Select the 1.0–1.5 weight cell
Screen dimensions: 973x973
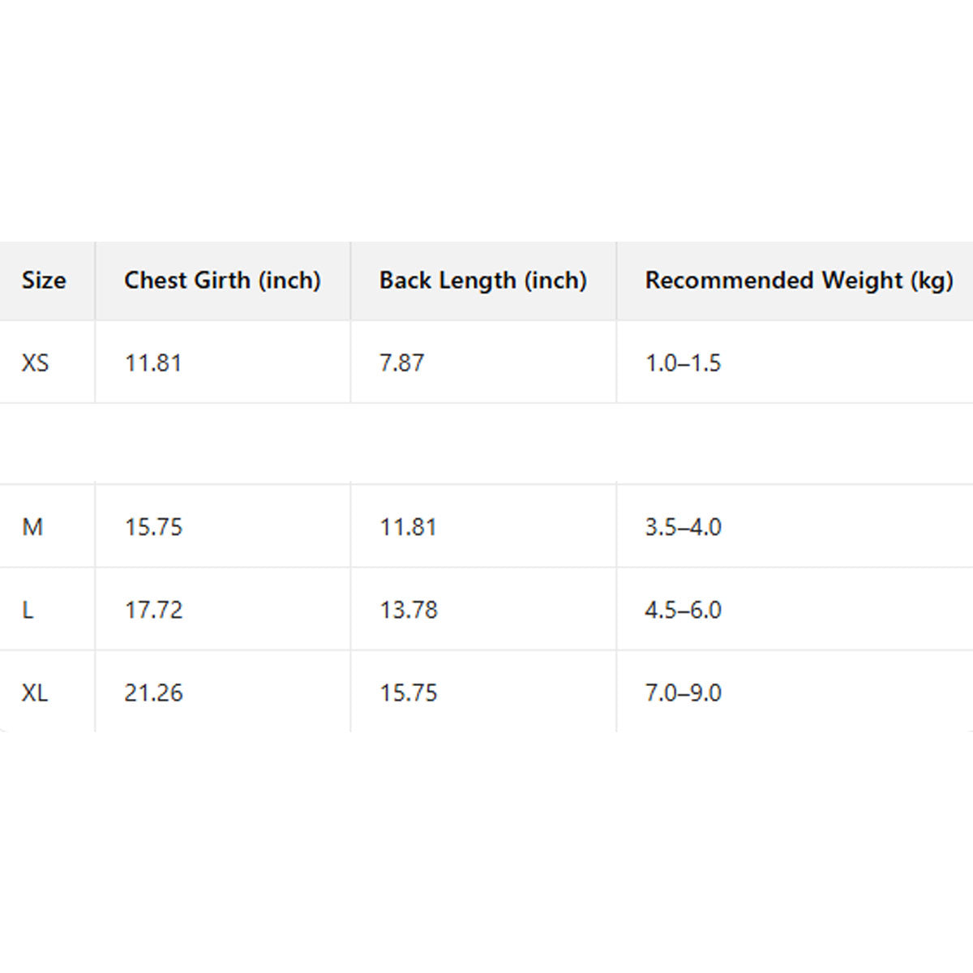tap(683, 362)
